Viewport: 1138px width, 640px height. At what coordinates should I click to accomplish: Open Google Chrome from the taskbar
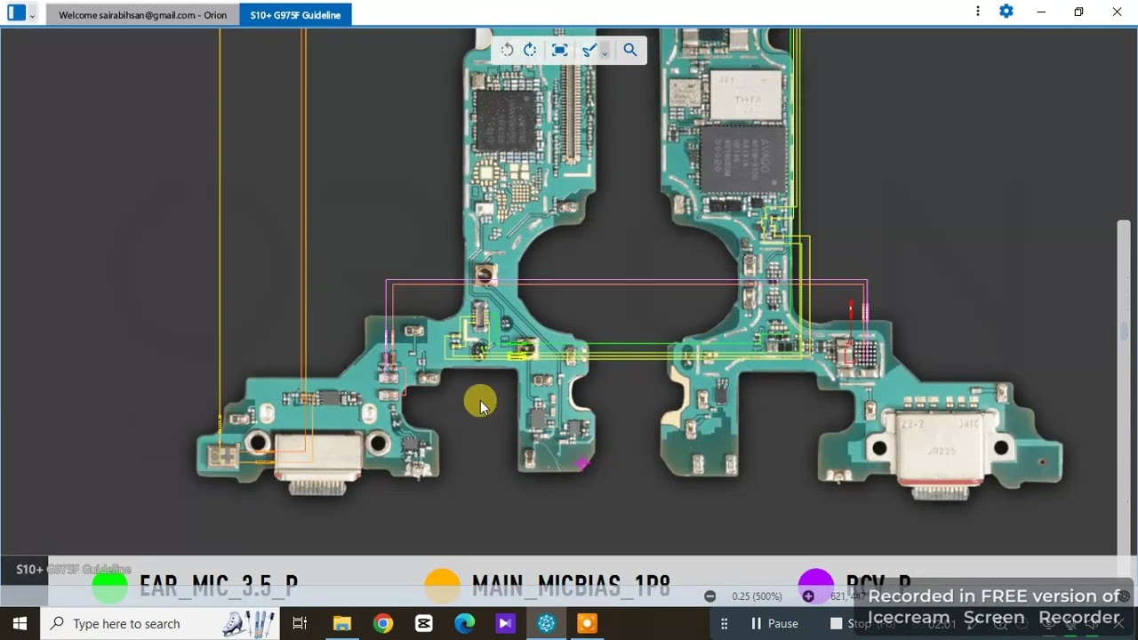[x=383, y=624]
